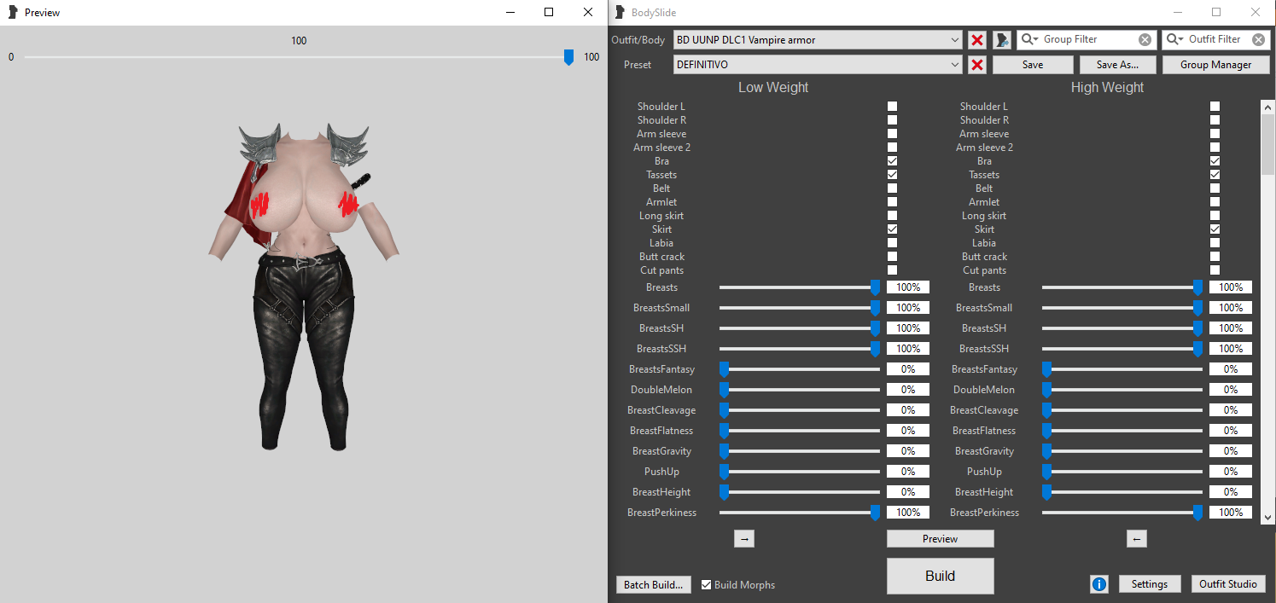The image size is (1276, 603).
Task: Open the blue info About icon
Action: pyautogui.click(x=1099, y=584)
